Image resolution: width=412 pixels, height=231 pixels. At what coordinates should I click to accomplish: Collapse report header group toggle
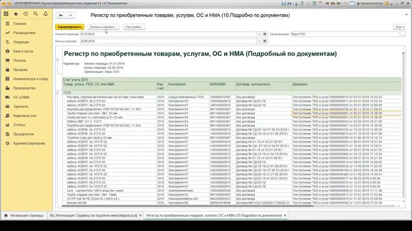(x=58, y=60)
